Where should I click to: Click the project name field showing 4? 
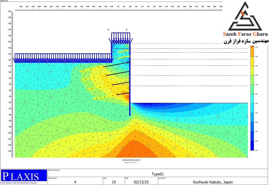pos(75,182)
